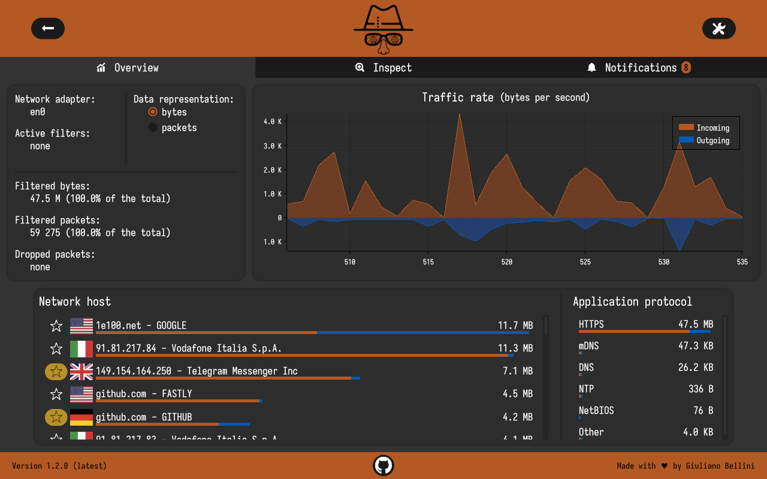Click the US flag beside 1e100.net
Viewport: 767px width, 479px height.
point(81,326)
